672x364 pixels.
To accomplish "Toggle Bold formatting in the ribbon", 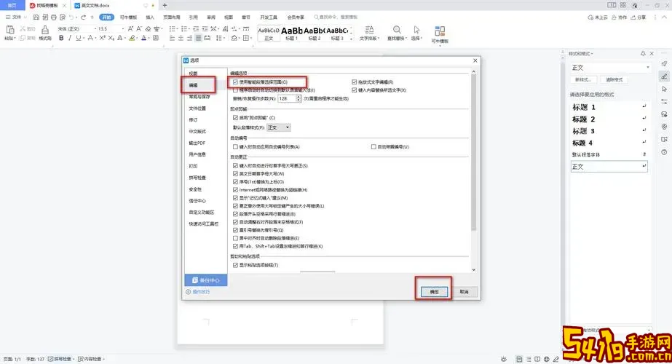I will [x=61, y=38].
